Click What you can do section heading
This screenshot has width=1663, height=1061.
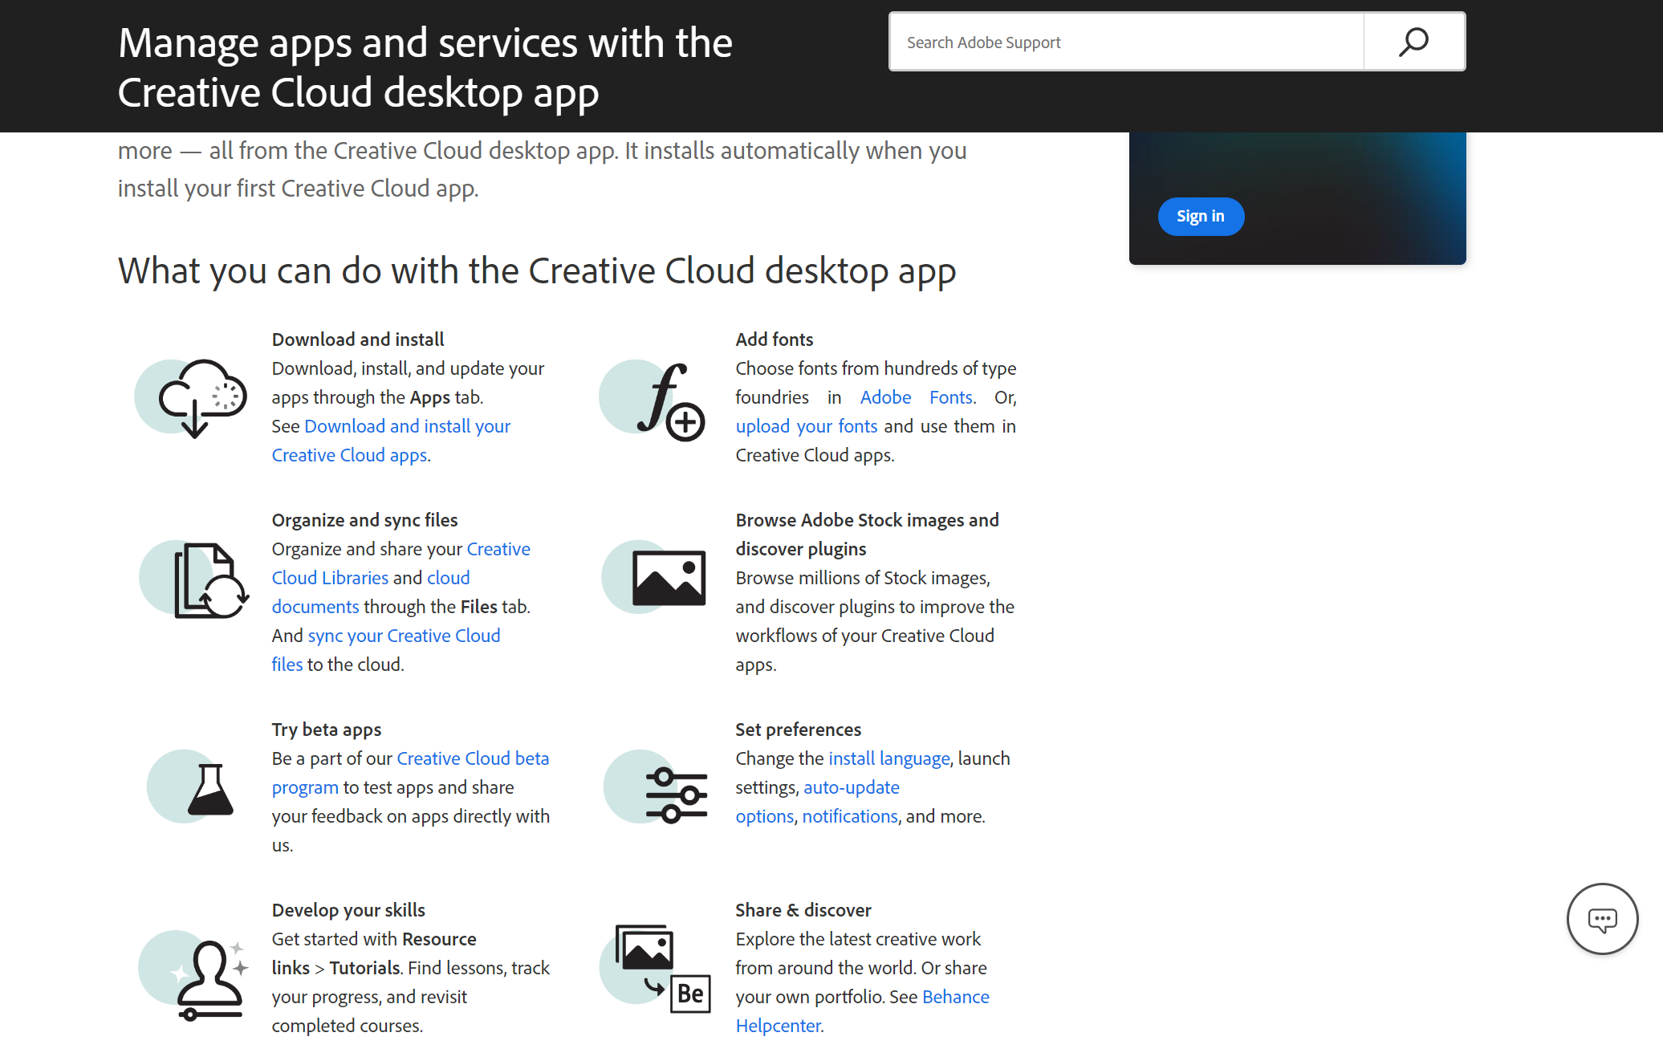tap(537, 270)
